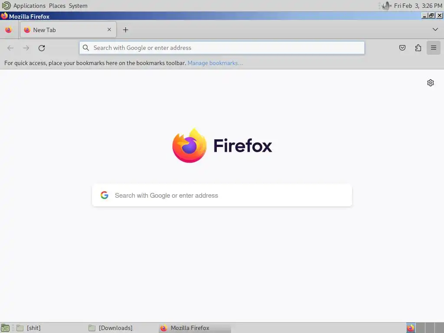
Task: Open the Extensions puzzle icon
Action: click(x=418, y=48)
